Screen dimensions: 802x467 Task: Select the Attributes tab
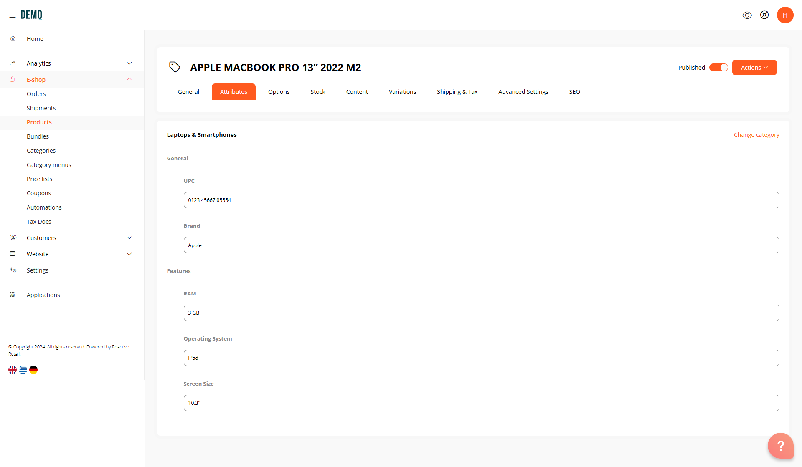coord(233,92)
